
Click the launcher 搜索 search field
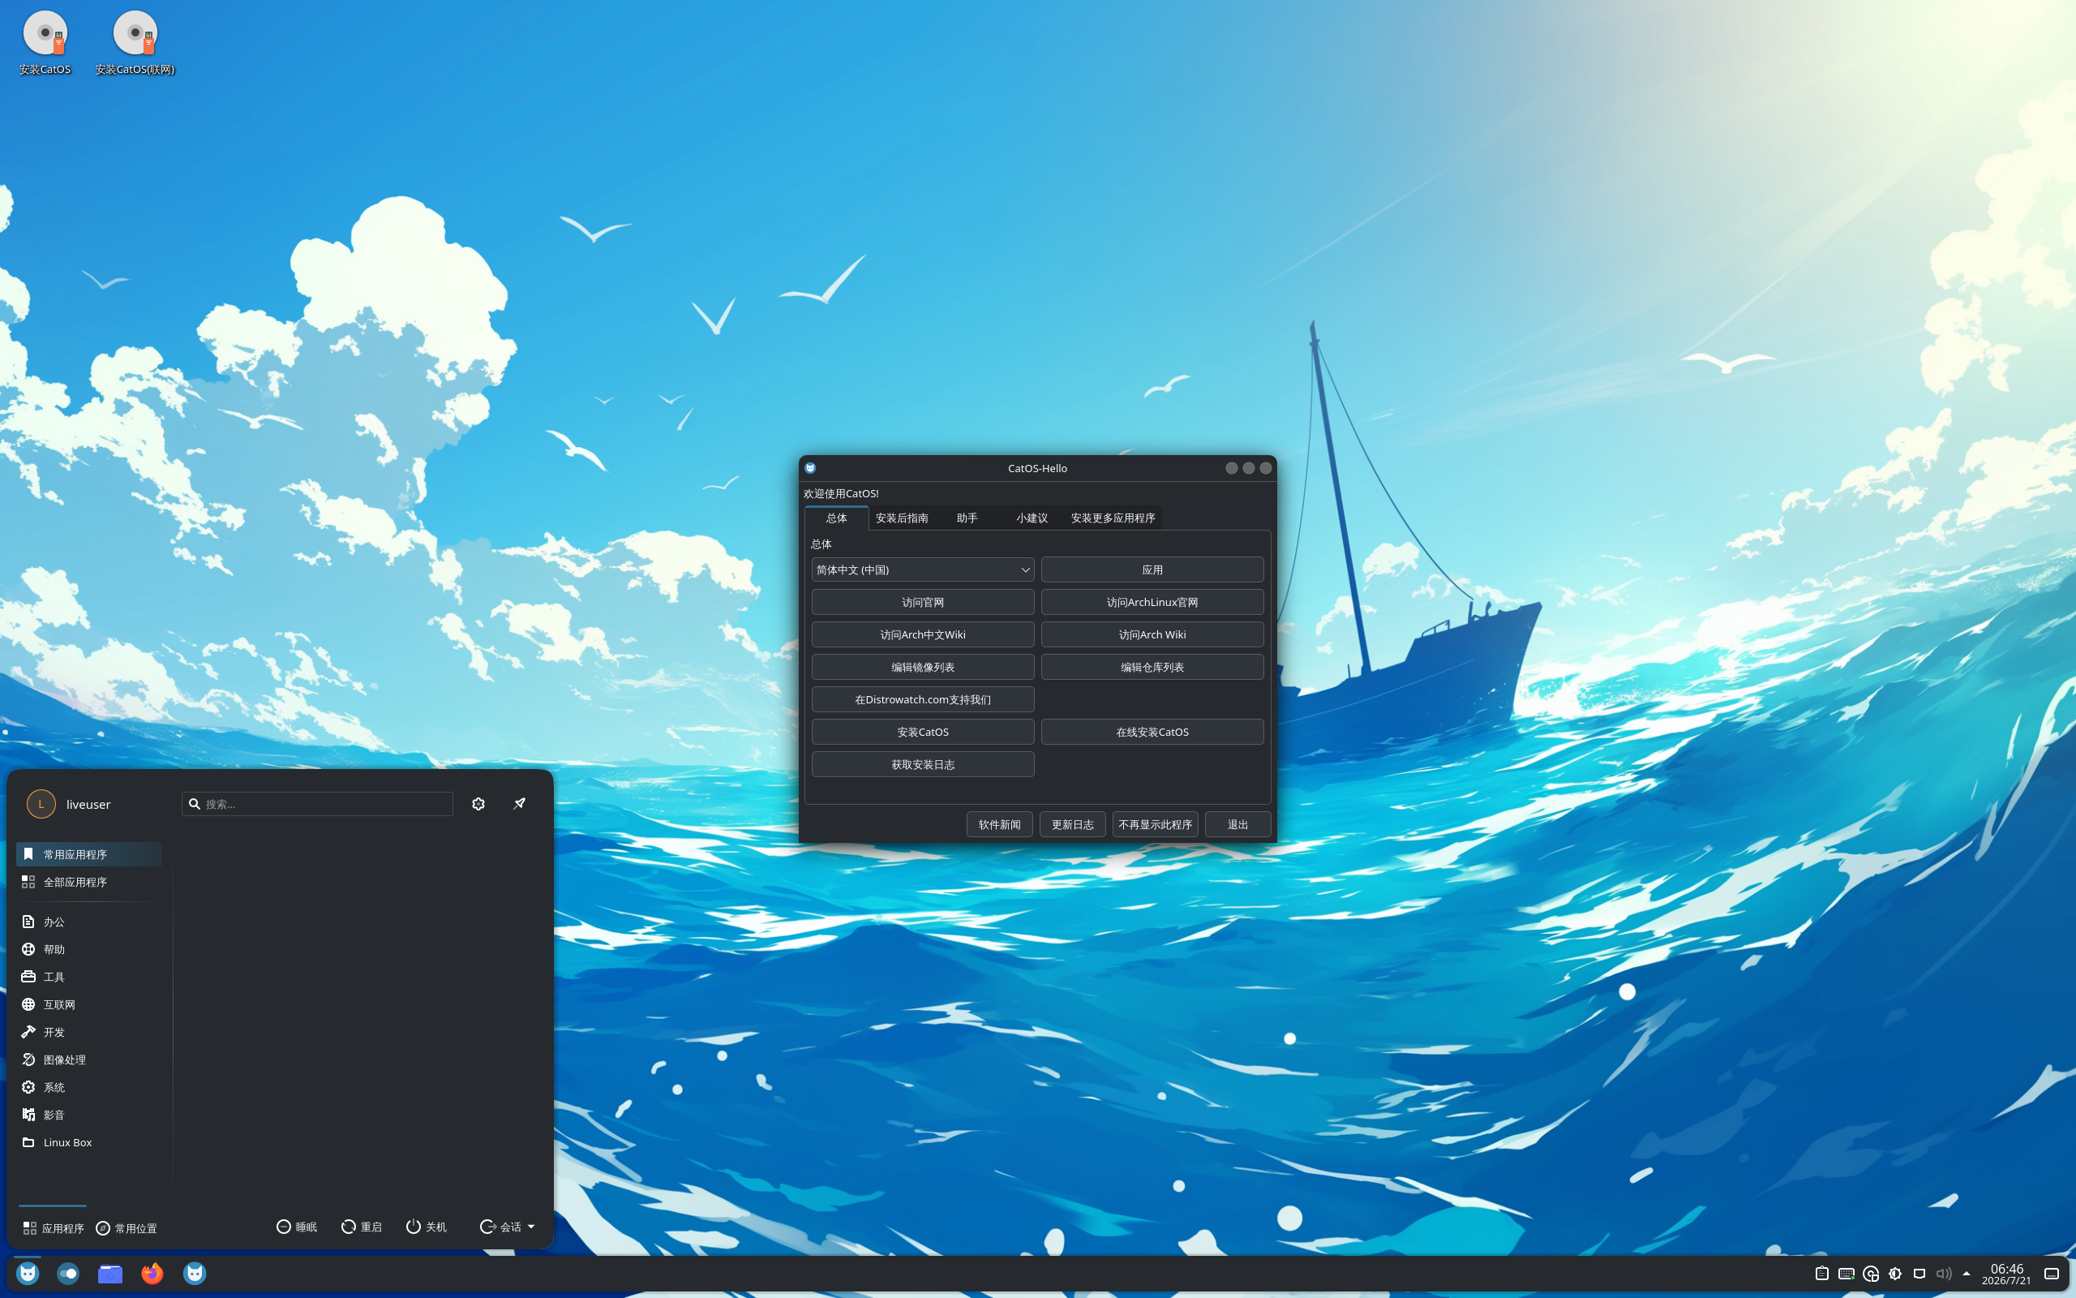317,803
